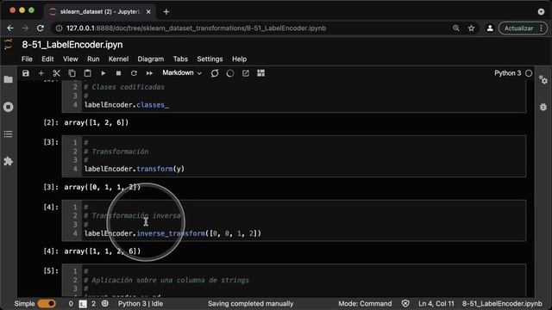Image resolution: width=552 pixels, height=310 pixels.
Task: Click Python 3 | Idle in status bar
Action: tap(141, 303)
